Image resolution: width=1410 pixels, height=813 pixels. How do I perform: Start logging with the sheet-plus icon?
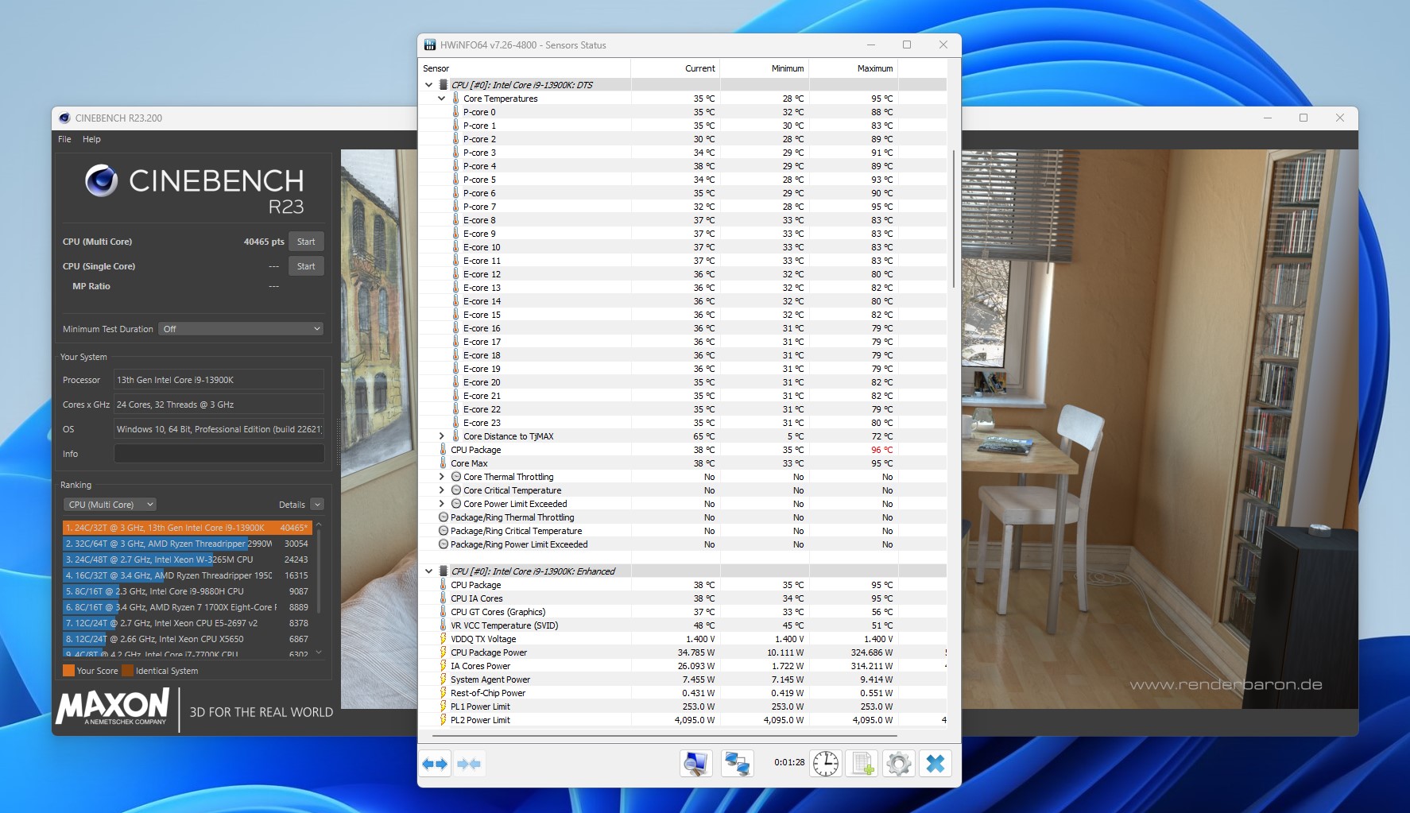(x=862, y=764)
